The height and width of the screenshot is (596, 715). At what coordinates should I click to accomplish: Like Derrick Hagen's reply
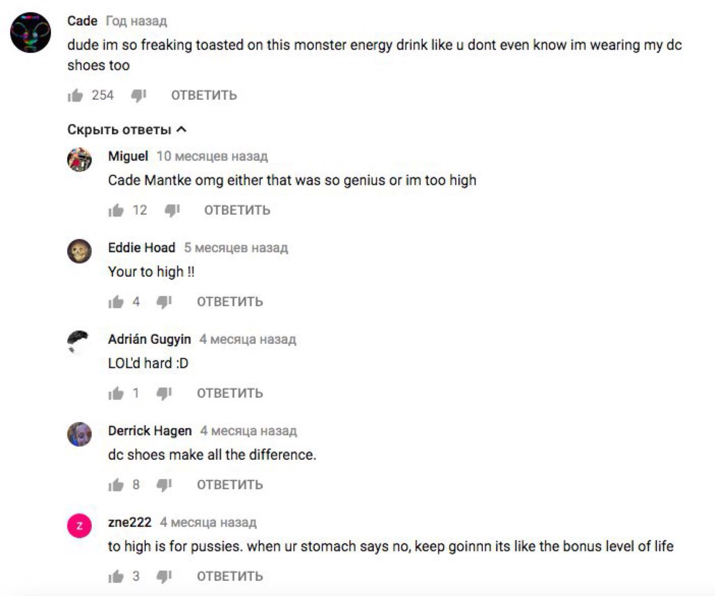[x=116, y=485]
